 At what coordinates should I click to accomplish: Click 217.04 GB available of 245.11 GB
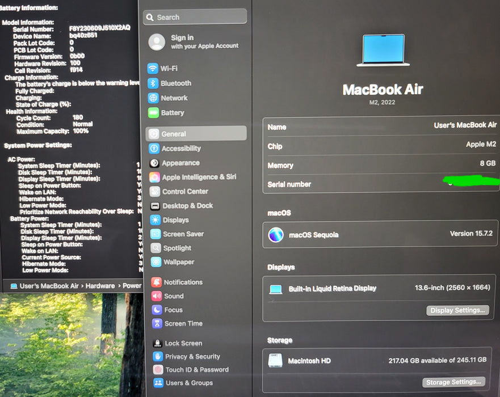438,360
